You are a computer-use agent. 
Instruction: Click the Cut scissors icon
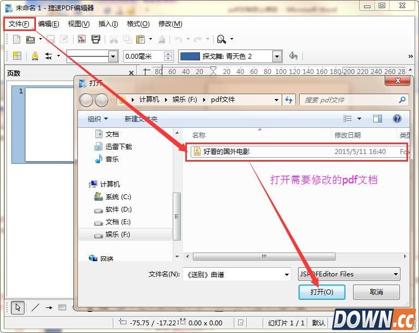(x=114, y=40)
